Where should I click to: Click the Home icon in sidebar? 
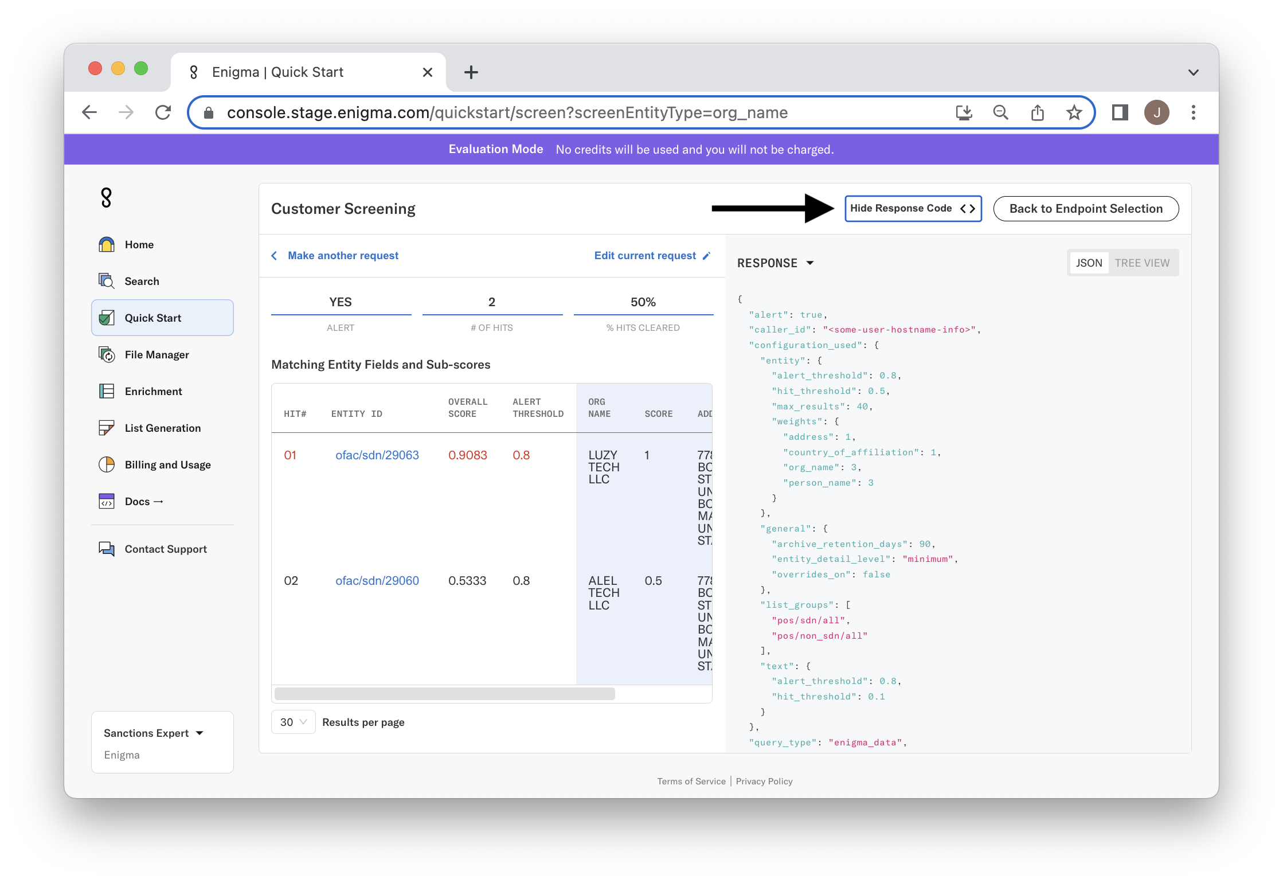click(x=107, y=245)
